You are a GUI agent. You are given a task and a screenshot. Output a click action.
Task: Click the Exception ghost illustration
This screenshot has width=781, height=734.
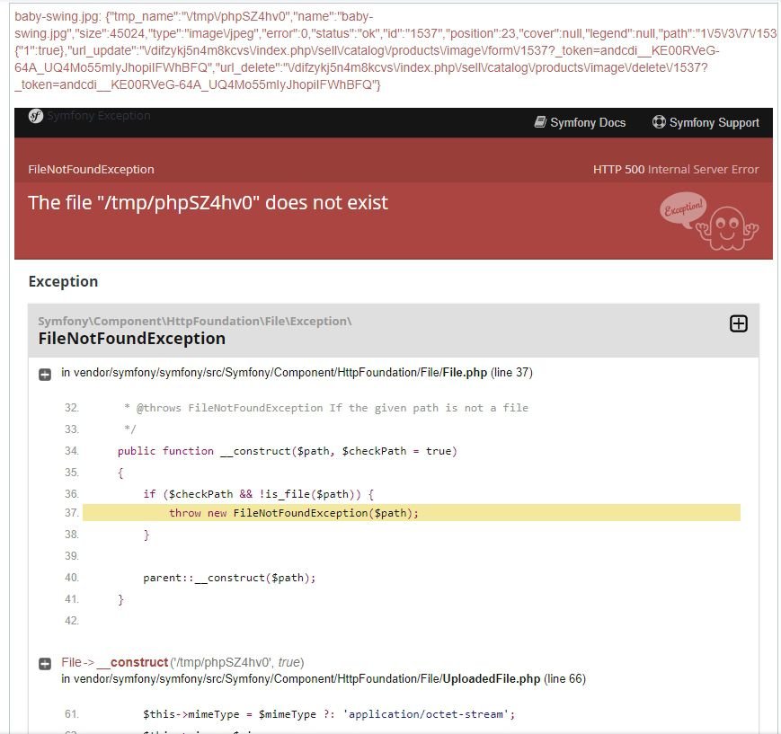709,221
